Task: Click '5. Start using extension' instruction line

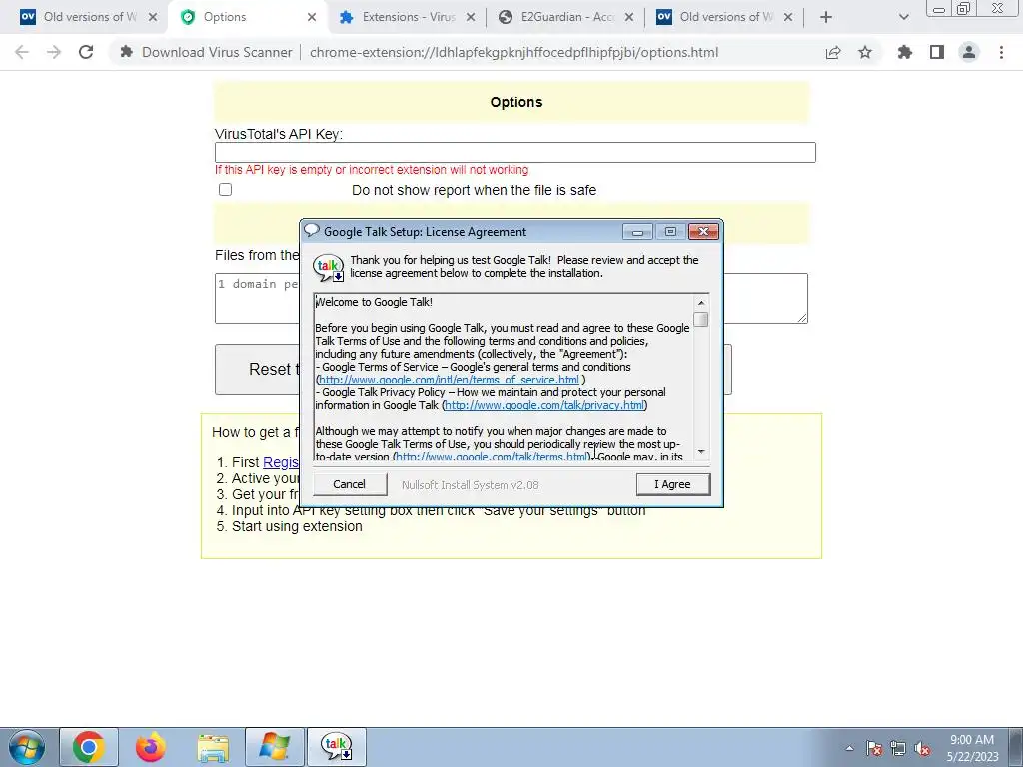Action: (x=289, y=526)
